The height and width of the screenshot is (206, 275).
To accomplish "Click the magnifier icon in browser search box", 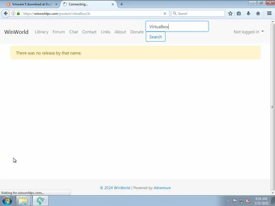I will click(x=175, y=13).
